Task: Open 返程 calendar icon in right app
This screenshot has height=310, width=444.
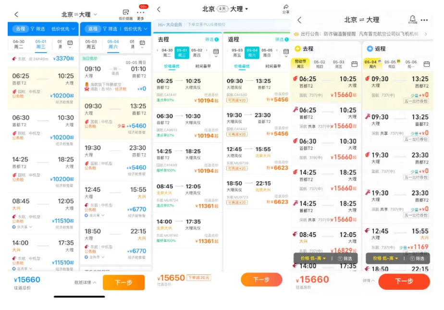Action: coord(426,64)
